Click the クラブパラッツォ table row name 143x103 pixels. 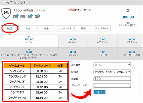pos(17,98)
